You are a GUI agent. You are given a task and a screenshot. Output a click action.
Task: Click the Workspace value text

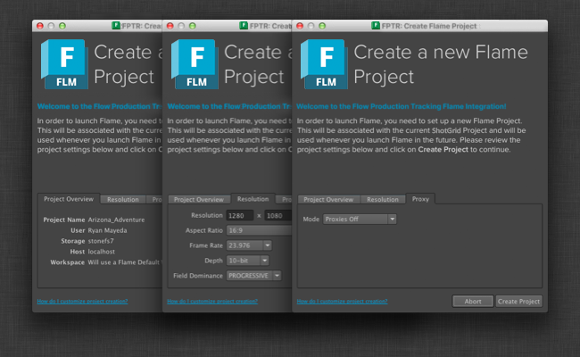(x=123, y=262)
